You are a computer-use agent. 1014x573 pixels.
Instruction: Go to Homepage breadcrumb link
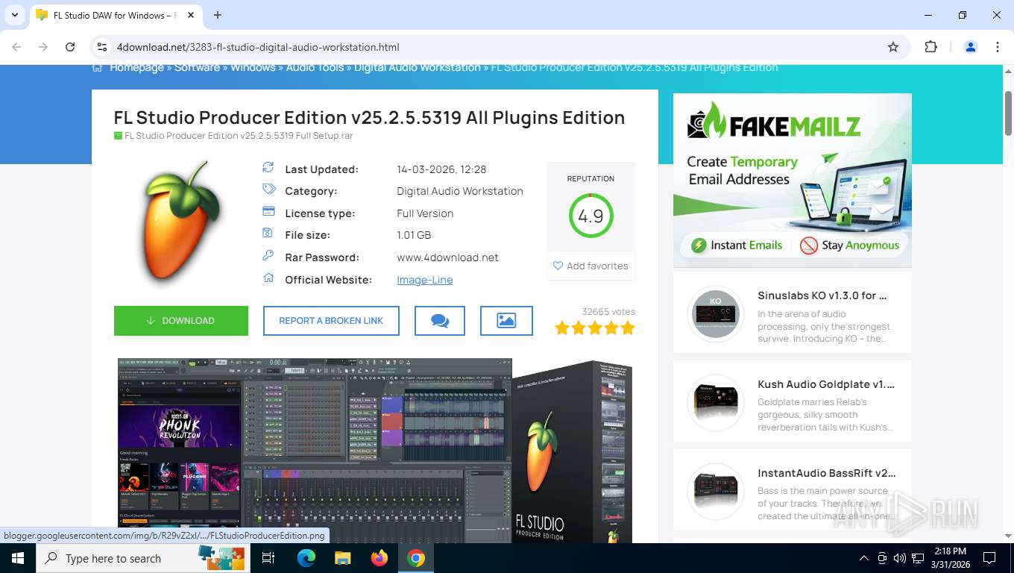(x=136, y=68)
